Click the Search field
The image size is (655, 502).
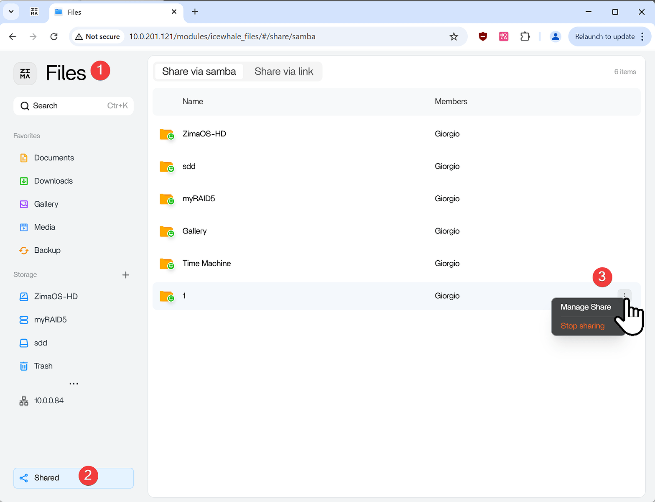[x=74, y=106]
